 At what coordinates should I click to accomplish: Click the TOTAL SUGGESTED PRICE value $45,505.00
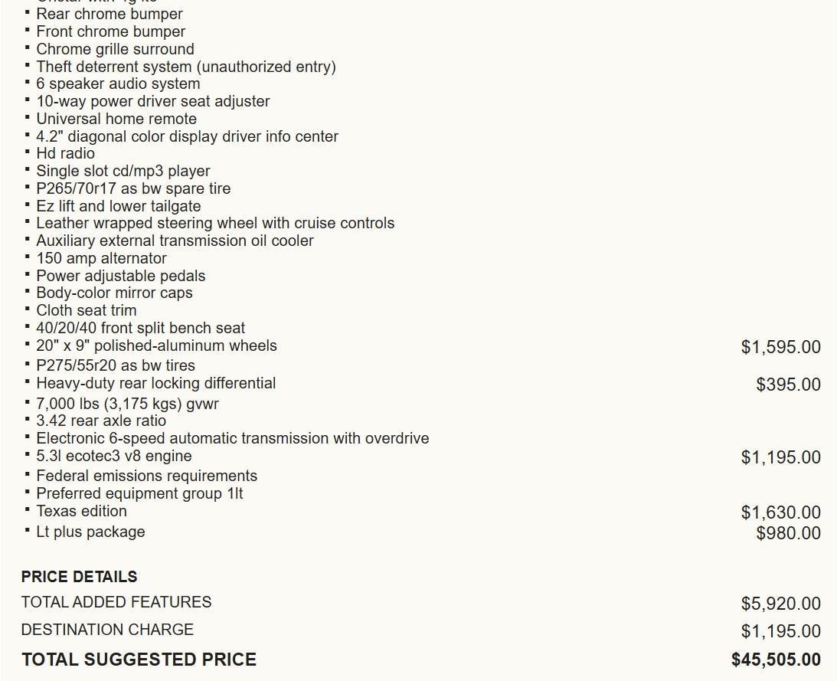777,660
